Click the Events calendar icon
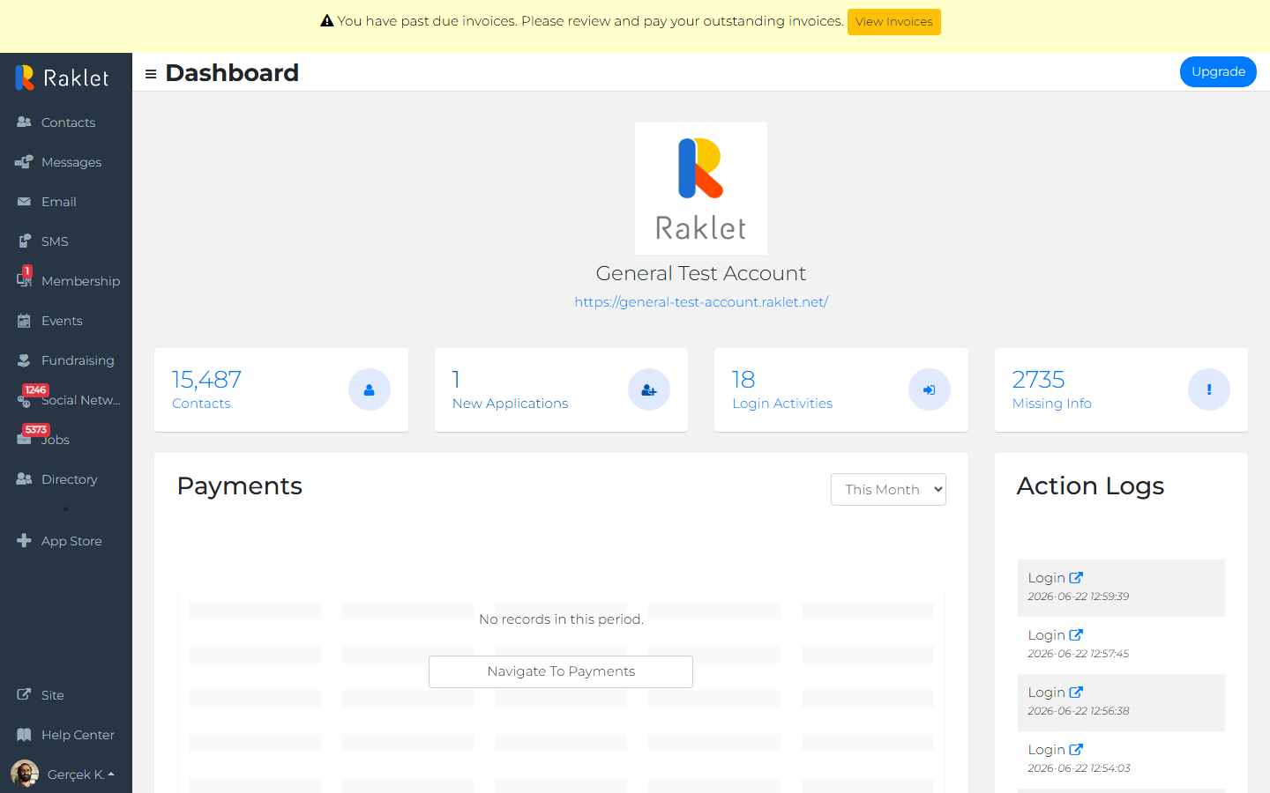The height and width of the screenshot is (793, 1270). tap(24, 321)
